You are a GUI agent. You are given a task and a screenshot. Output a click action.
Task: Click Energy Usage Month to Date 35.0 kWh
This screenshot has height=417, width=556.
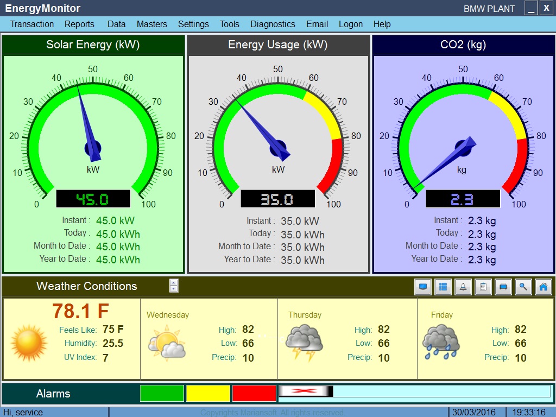pos(303,247)
